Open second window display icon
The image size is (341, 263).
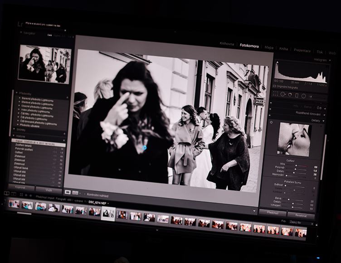pos(14,194)
